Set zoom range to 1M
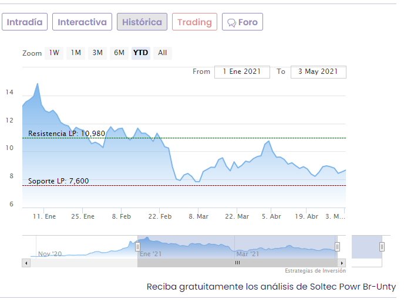The width and height of the screenshot is (404, 306). tap(76, 53)
